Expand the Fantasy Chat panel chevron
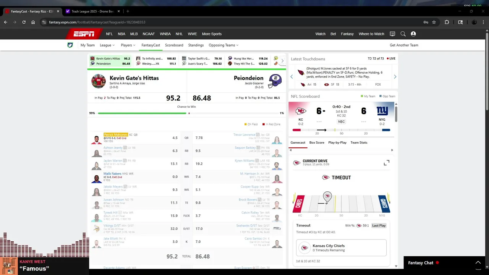Screen dimensions: 489x275 click(x=478, y=263)
